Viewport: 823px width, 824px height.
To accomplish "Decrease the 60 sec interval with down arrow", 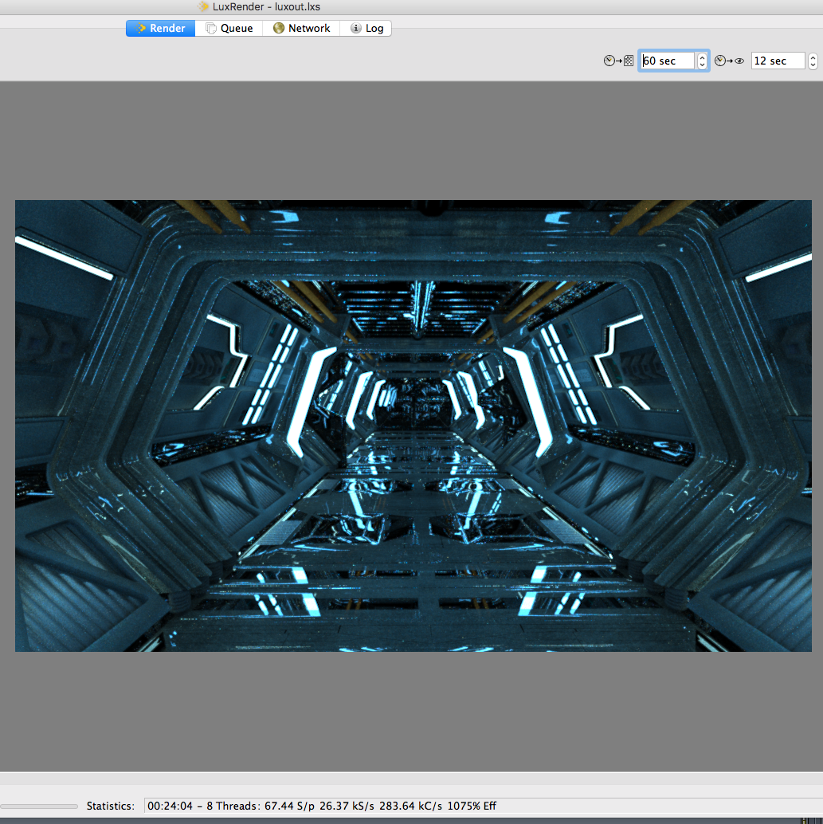I will tap(702, 65).
